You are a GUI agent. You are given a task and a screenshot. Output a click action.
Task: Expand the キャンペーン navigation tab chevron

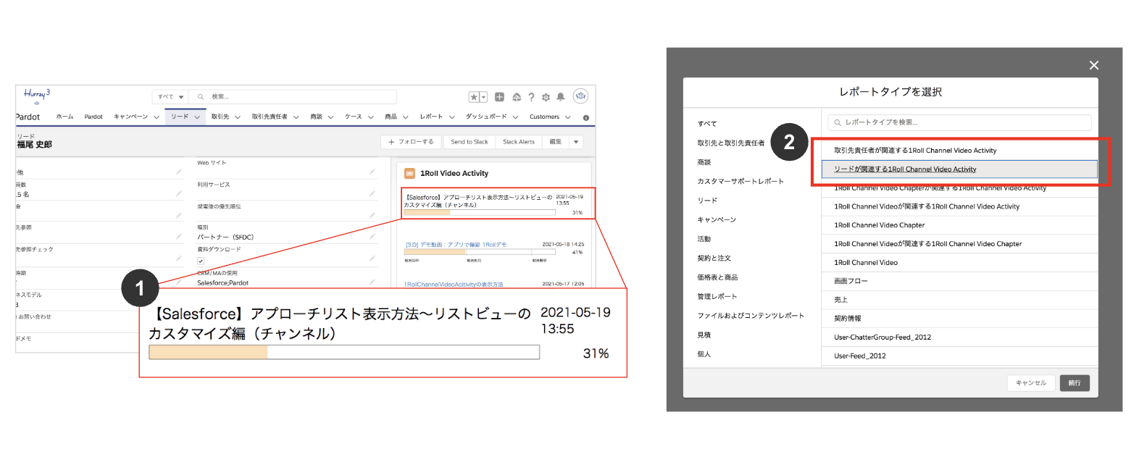(x=157, y=117)
